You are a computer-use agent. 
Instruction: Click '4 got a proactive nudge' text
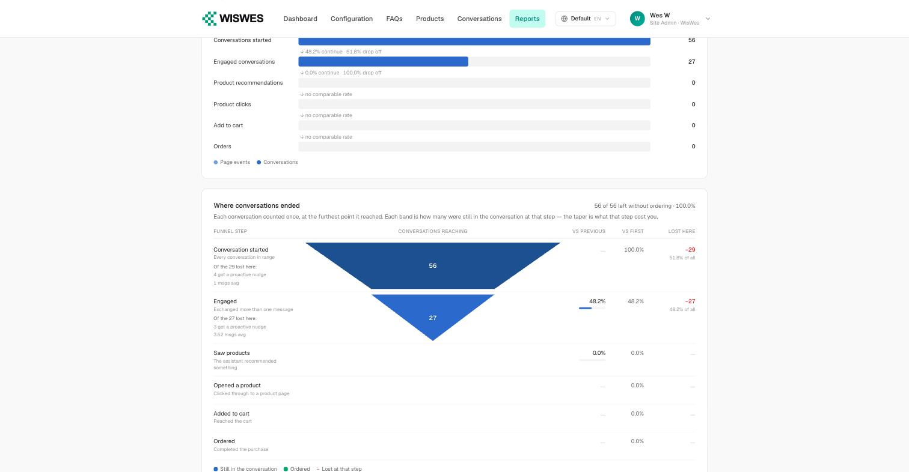click(x=240, y=274)
